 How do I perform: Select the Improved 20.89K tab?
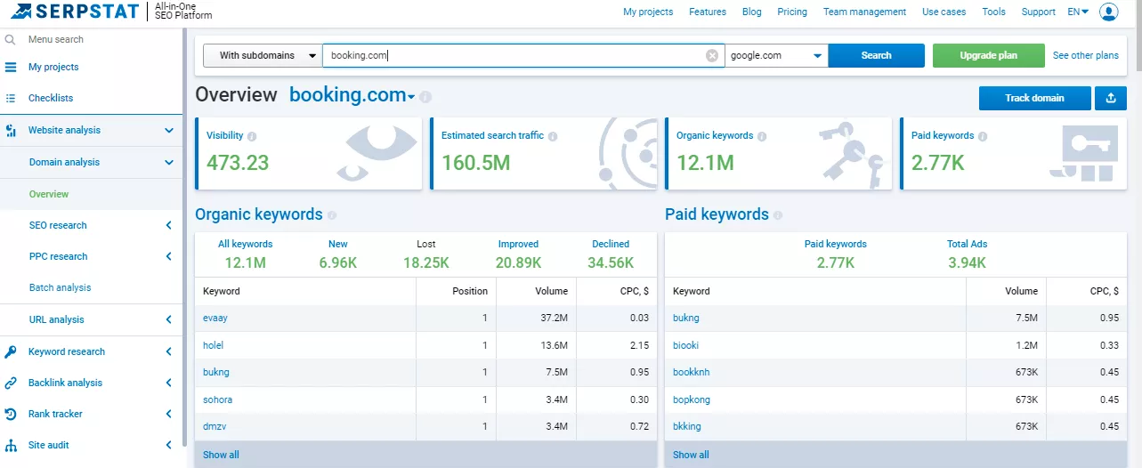[518, 254]
